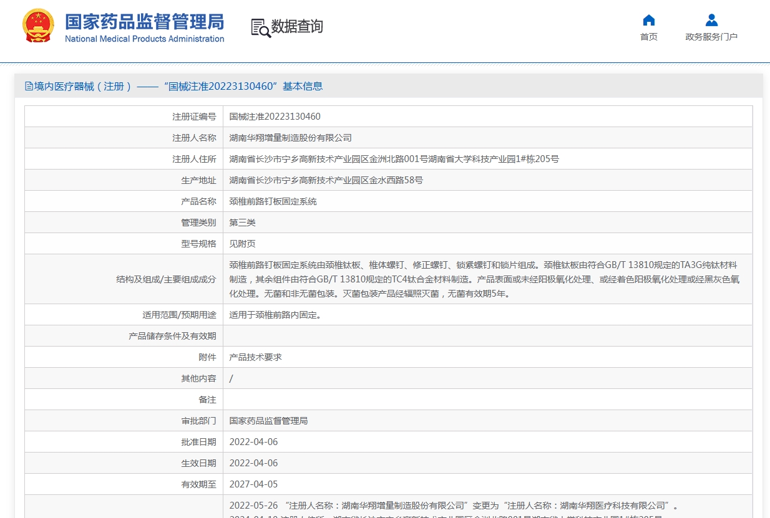Select registration number 国械注准20223130460 value
Screen dimensions: 770x518
coord(275,117)
